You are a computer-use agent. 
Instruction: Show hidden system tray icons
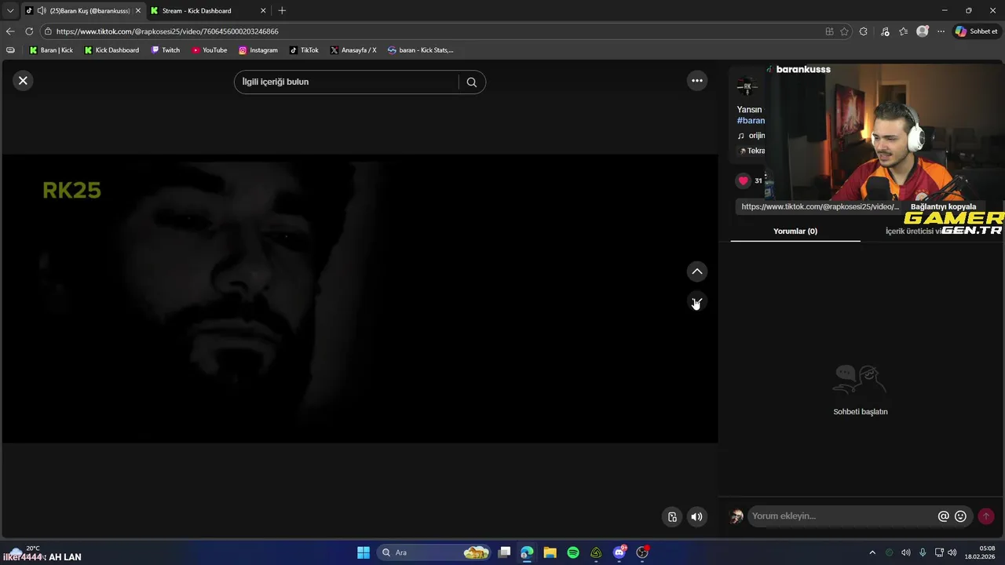pyautogui.click(x=872, y=552)
